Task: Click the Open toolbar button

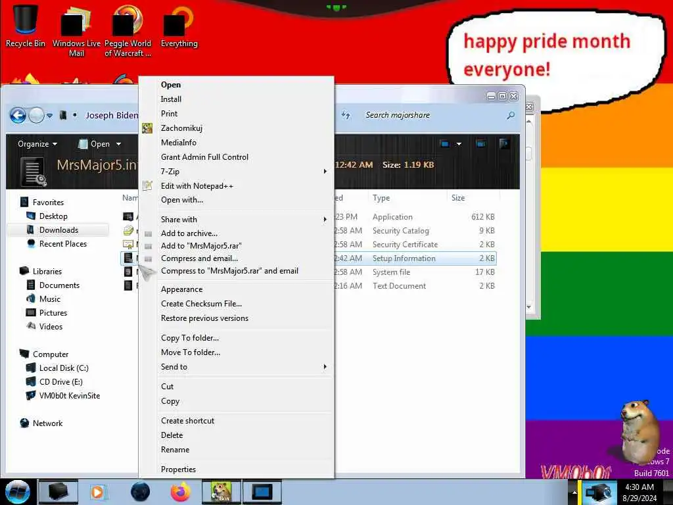Action: coord(95,144)
